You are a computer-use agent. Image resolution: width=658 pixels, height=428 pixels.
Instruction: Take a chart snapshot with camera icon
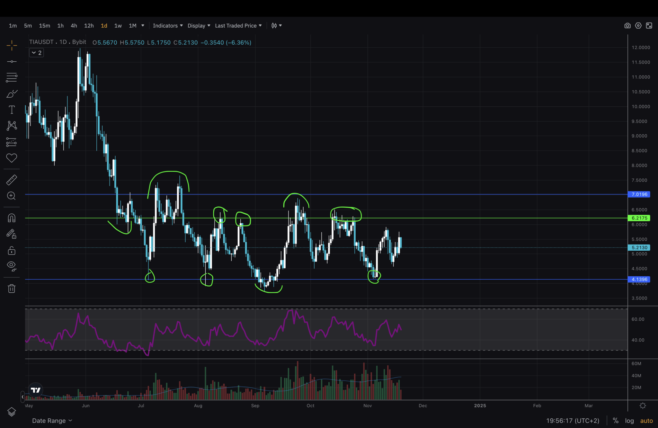coord(627,26)
